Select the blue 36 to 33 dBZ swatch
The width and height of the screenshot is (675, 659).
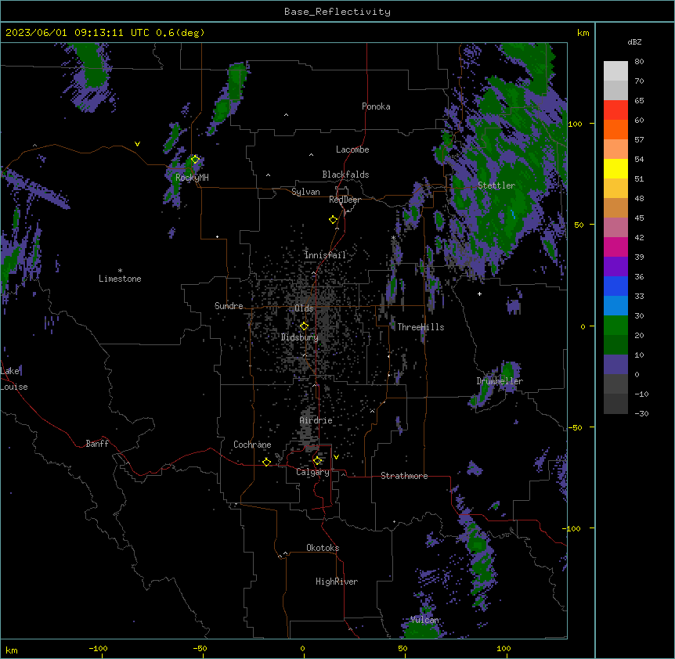tap(615, 286)
